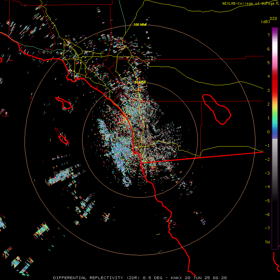Click the "-3" value on the color scale
Image resolution: width=280 pixels, height=280 pixels.
point(267,173)
